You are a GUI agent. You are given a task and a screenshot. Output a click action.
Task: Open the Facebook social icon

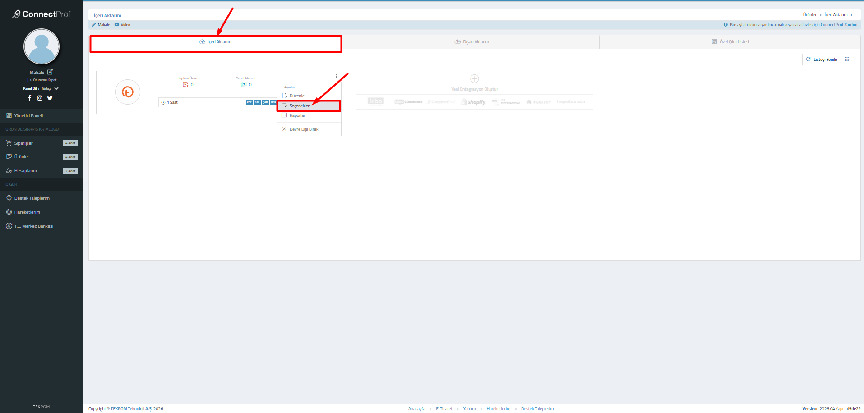point(30,98)
